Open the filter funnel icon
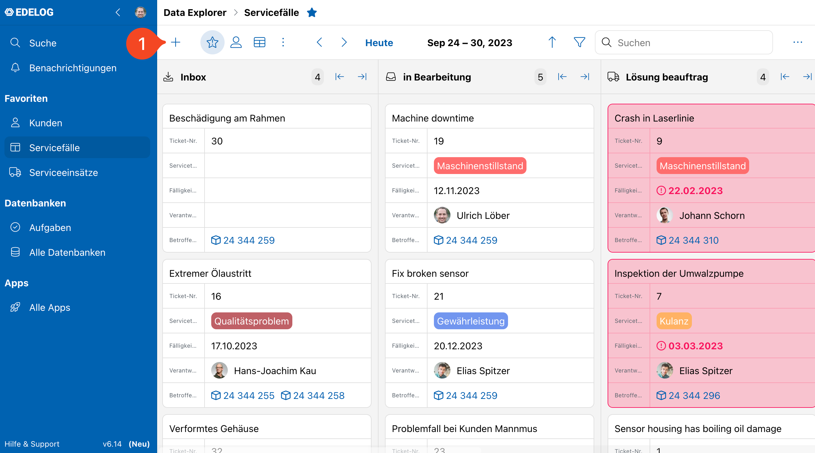815x453 pixels. pyautogui.click(x=579, y=42)
